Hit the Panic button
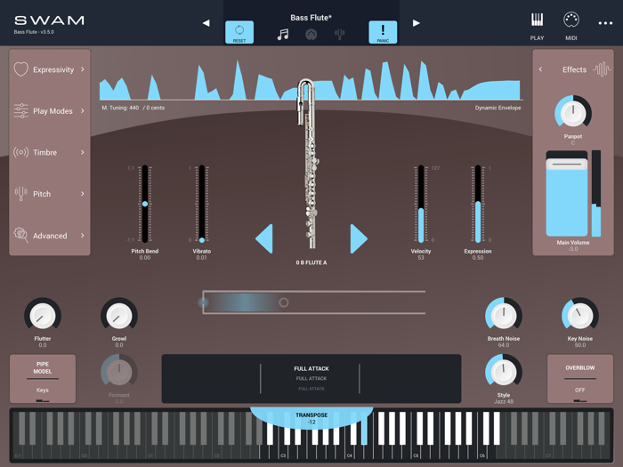This screenshot has height=467, width=623. 383,32
